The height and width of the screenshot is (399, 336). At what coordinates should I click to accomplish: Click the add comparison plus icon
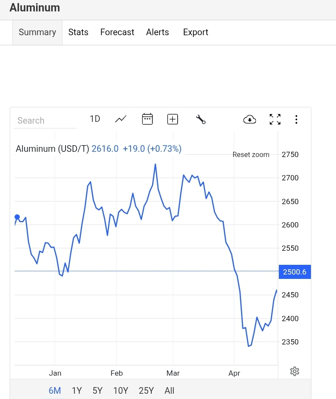pos(172,119)
